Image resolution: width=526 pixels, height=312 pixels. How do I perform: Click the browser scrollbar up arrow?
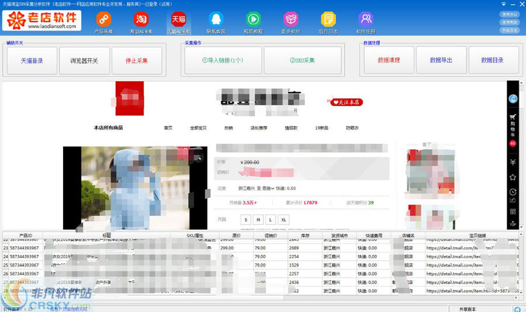tap(522, 83)
